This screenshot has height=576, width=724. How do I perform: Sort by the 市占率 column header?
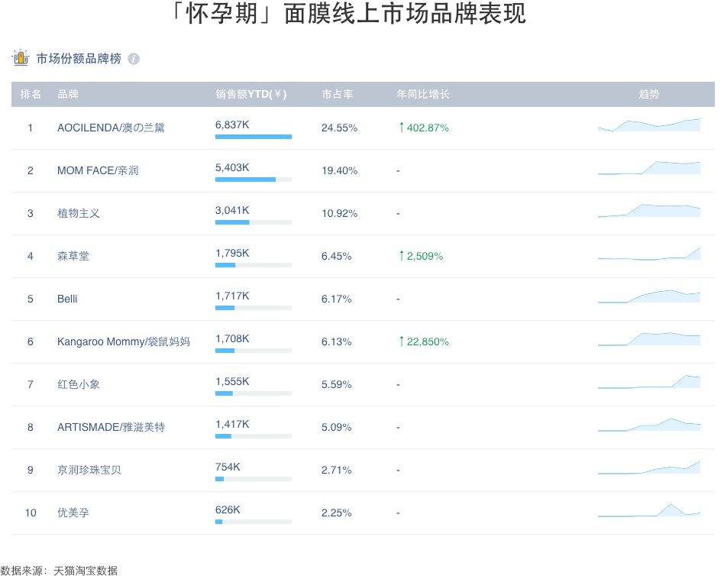pyautogui.click(x=338, y=94)
